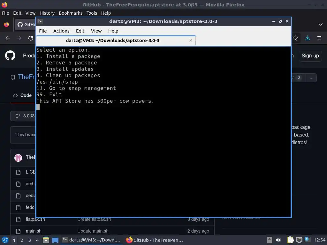Switch to workspace 3
The height and width of the screenshot is (245, 327).
pos(30,240)
